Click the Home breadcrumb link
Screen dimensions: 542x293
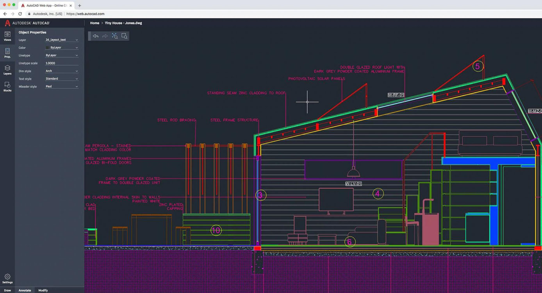[94, 23]
